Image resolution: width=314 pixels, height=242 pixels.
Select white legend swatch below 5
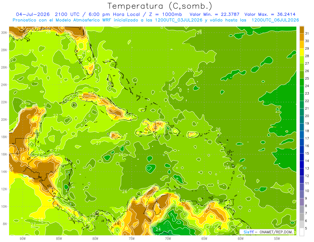pyautogui.click(x=302, y=232)
